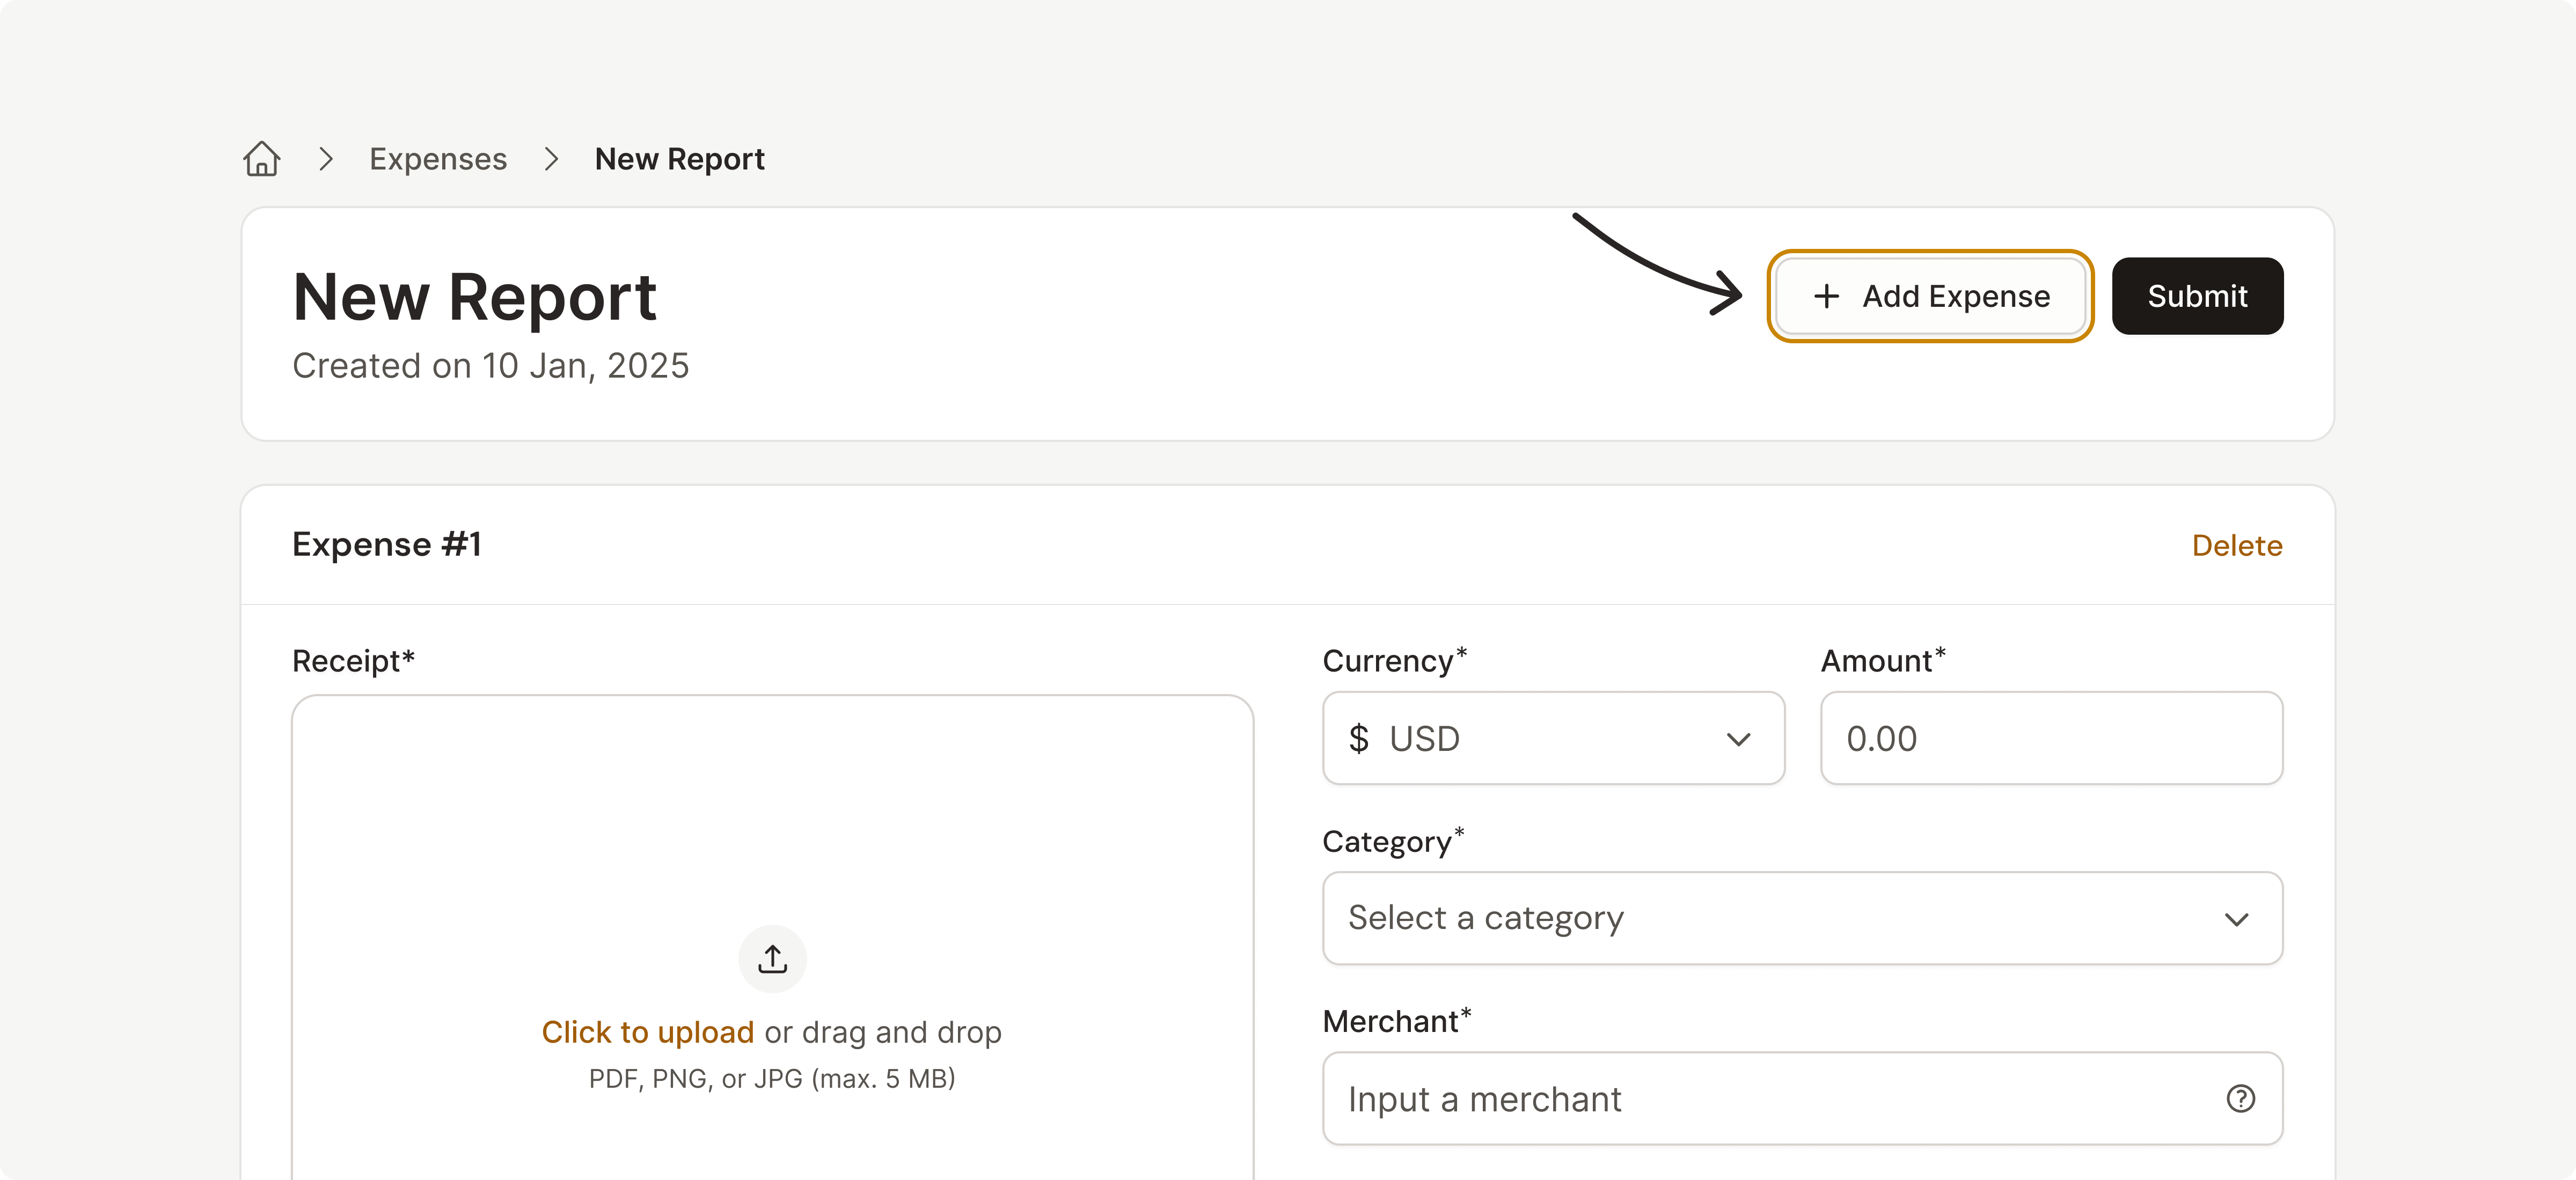Click the home icon in breadcrumb
This screenshot has height=1180, width=2576.
(x=262, y=159)
